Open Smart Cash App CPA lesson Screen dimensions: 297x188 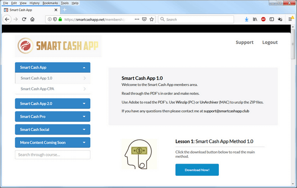click(x=52, y=89)
